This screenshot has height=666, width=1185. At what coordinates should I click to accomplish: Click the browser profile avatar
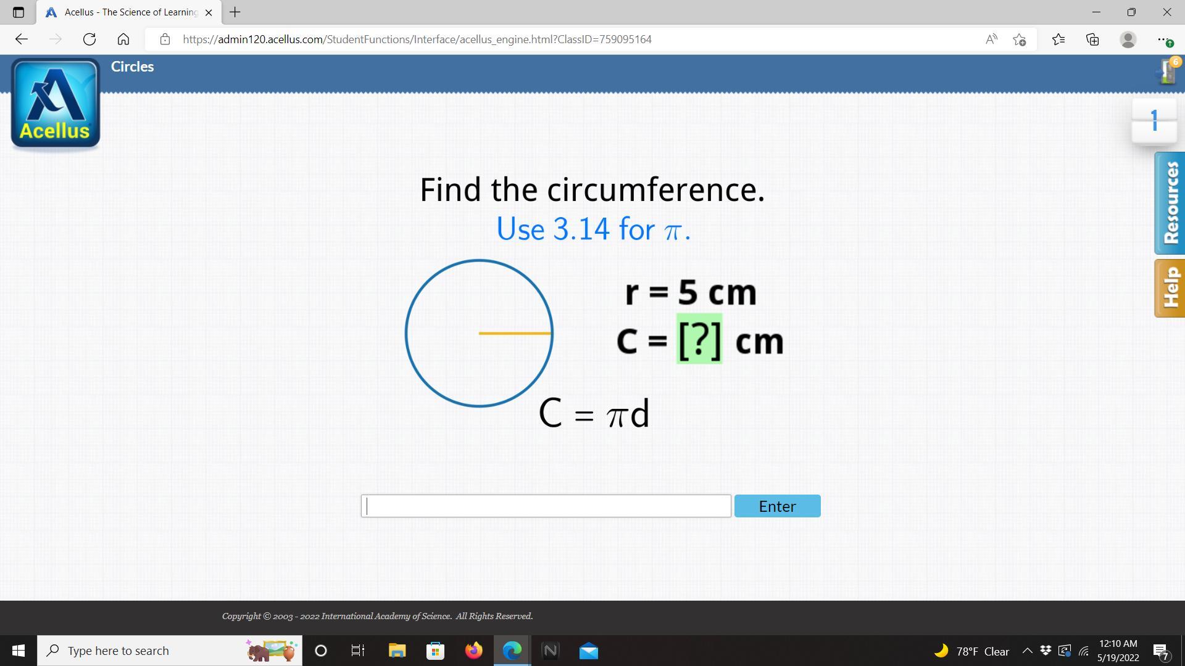click(x=1128, y=39)
